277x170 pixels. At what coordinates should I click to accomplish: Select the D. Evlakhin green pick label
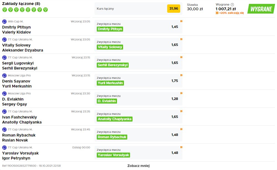[107, 101]
